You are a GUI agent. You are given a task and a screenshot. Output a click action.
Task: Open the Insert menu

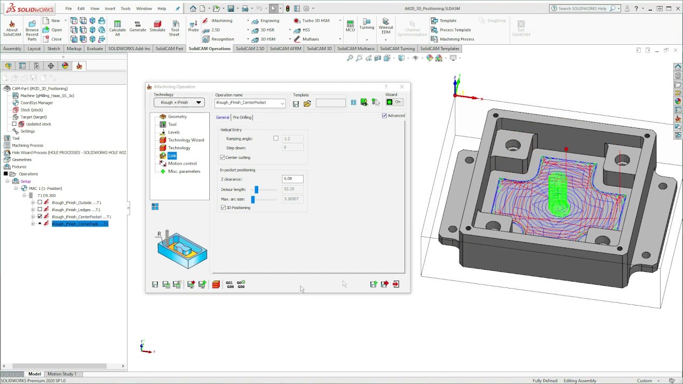pyautogui.click(x=110, y=9)
